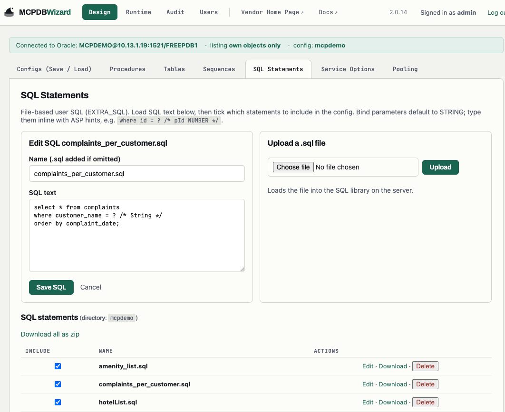Uncheck include for complaints_per_customer.sql

pyautogui.click(x=58, y=384)
